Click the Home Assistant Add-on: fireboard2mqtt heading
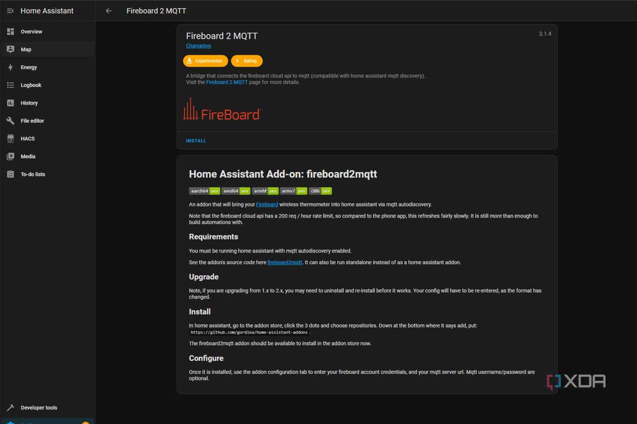The height and width of the screenshot is (424, 637). [x=283, y=174]
